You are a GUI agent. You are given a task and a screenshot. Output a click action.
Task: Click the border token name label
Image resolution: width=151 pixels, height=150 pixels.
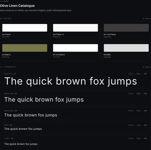coord(107,55)
